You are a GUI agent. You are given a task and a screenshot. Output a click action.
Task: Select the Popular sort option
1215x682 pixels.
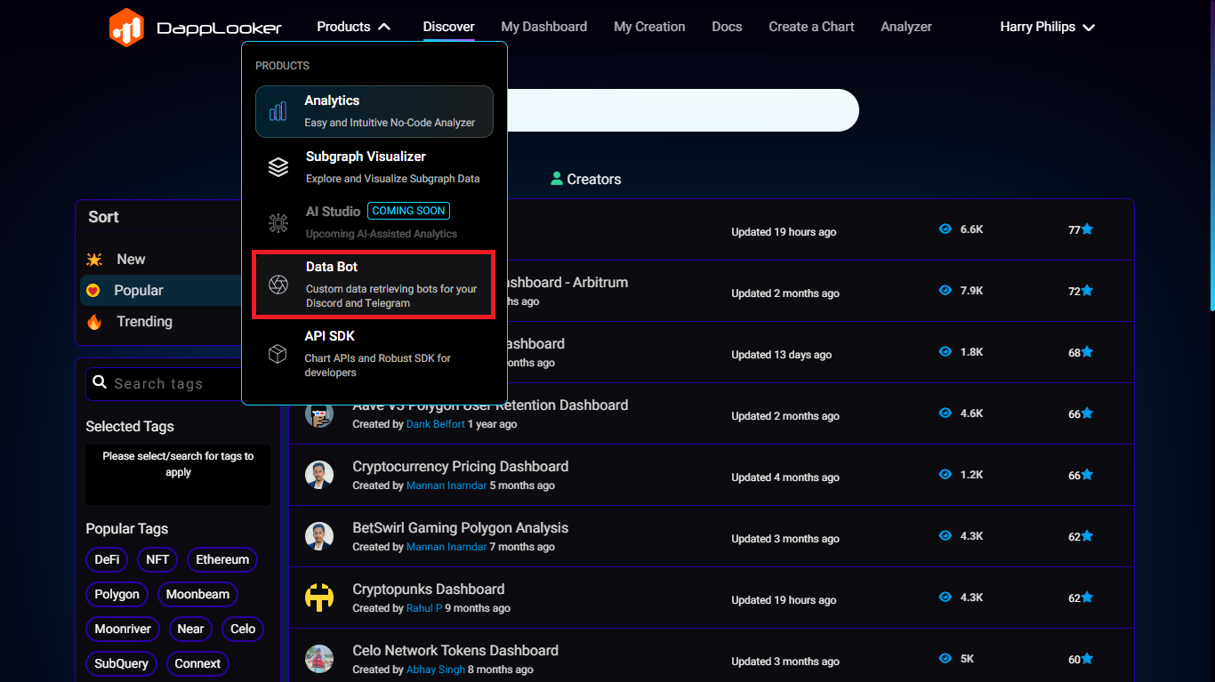[138, 291]
